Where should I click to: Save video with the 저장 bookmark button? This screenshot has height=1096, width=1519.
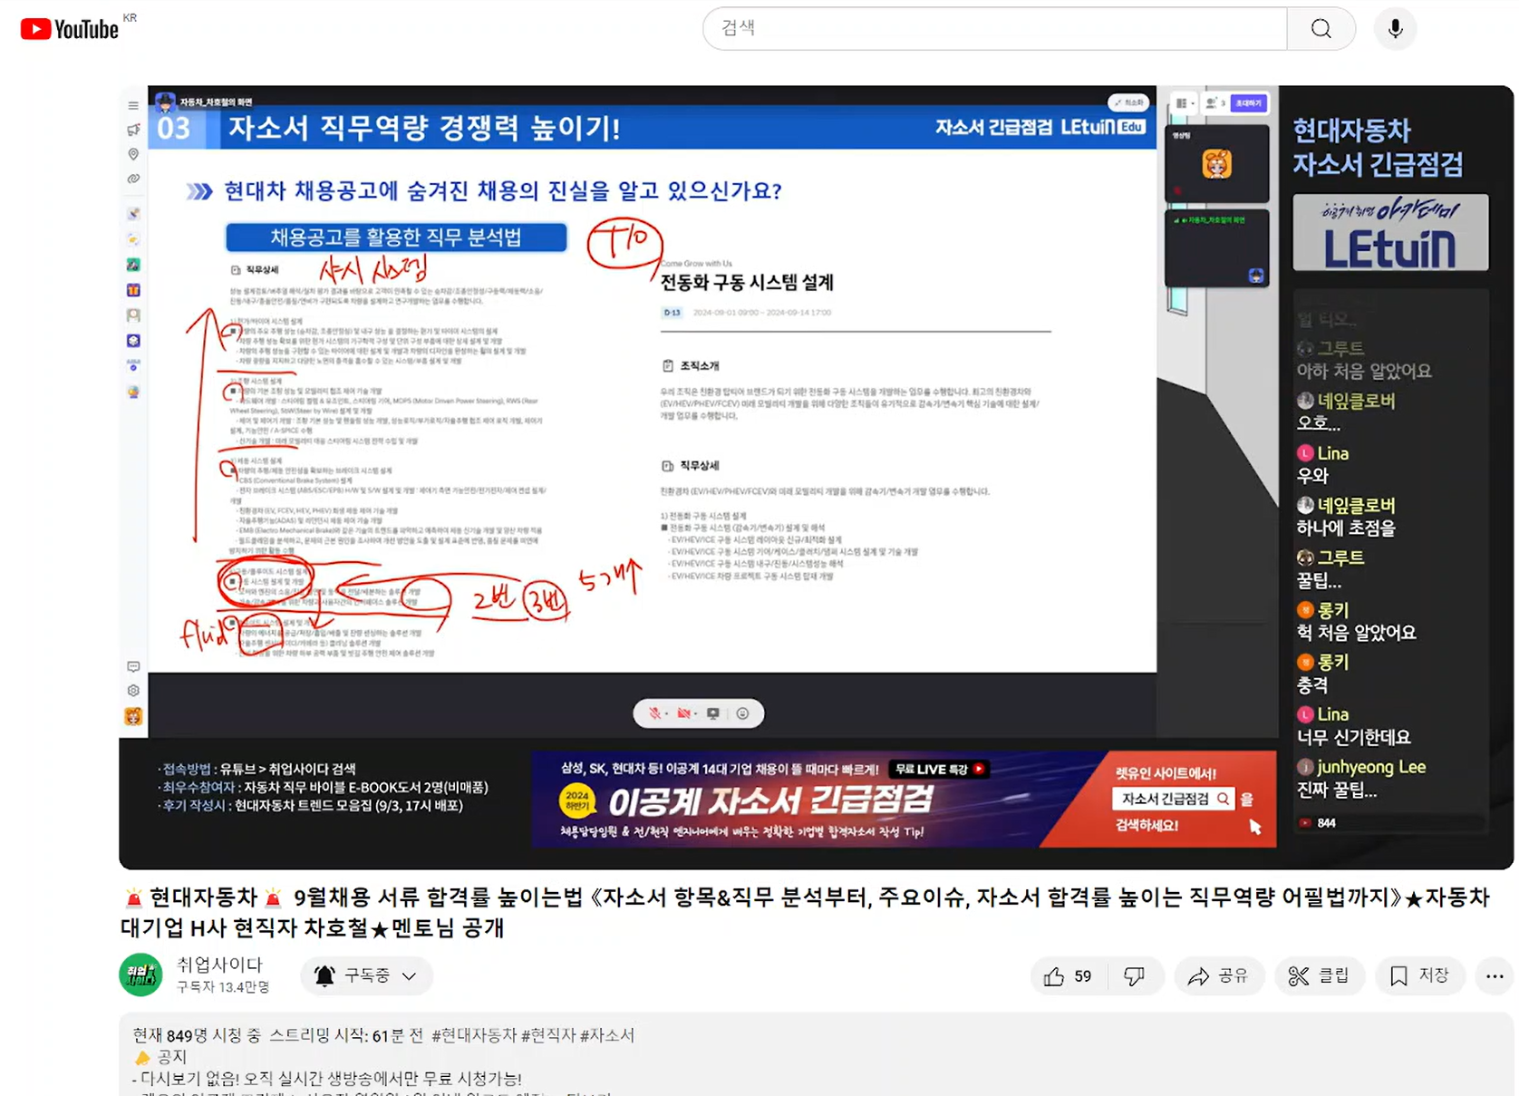click(x=1419, y=976)
